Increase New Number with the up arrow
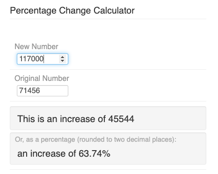Viewport: 218px width, 174px height. [63, 57]
